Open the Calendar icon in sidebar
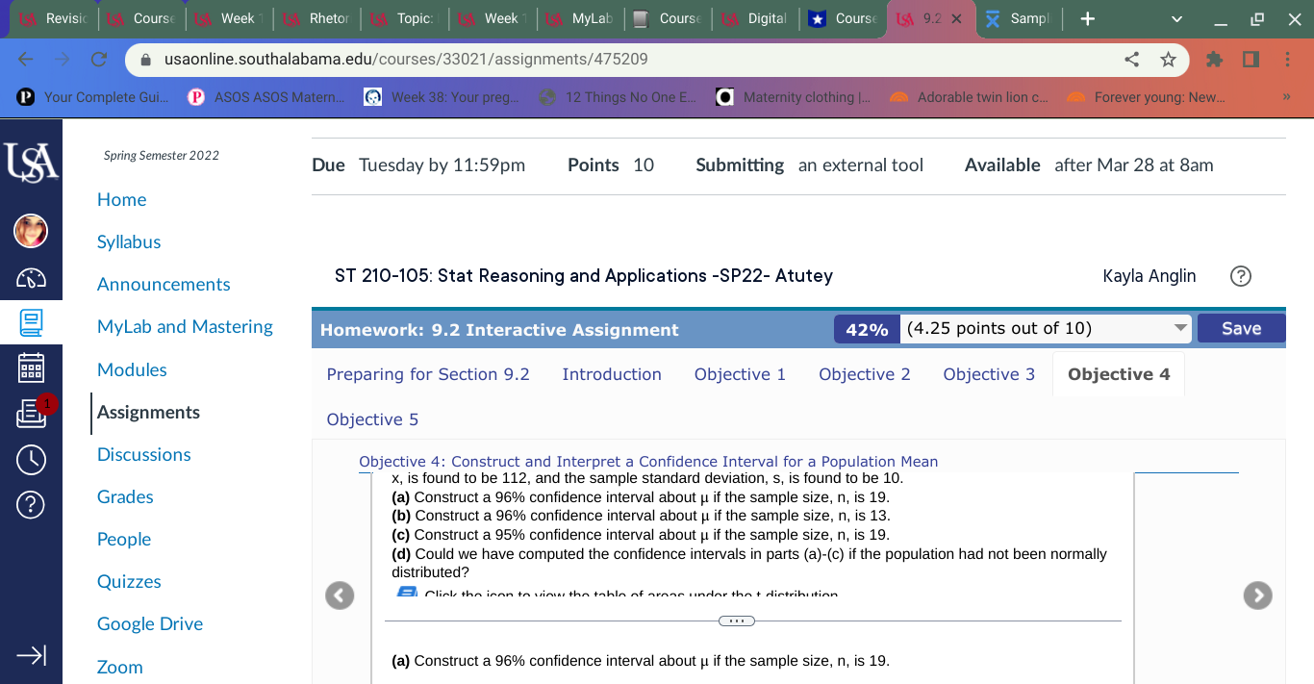Image resolution: width=1314 pixels, height=684 pixels. coord(31,368)
